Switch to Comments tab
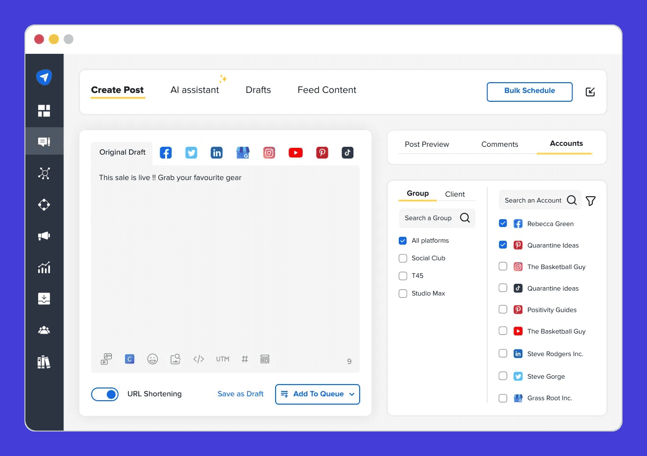Image resolution: width=647 pixels, height=456 pixels. 499,144
